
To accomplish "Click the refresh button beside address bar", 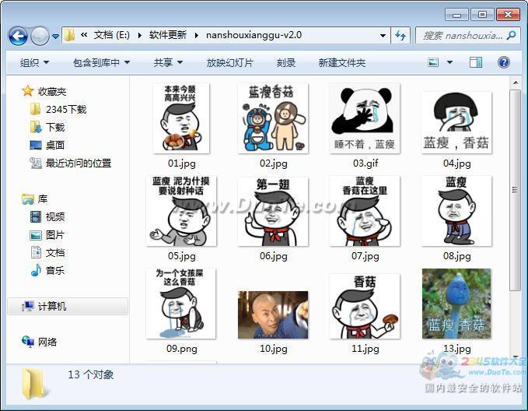I will point(400,35).
